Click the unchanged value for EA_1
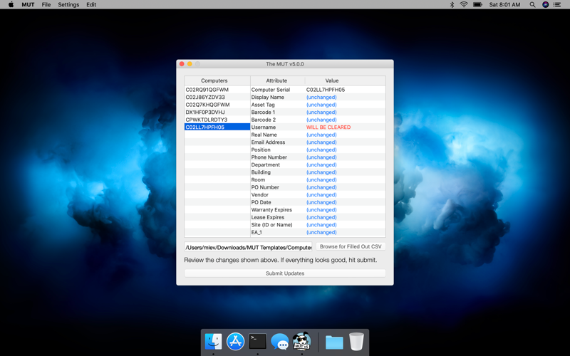570x356 pixels. (321, 232)
